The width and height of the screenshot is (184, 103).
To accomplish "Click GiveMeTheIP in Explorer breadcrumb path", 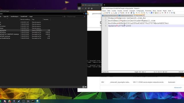I will 24,17.
